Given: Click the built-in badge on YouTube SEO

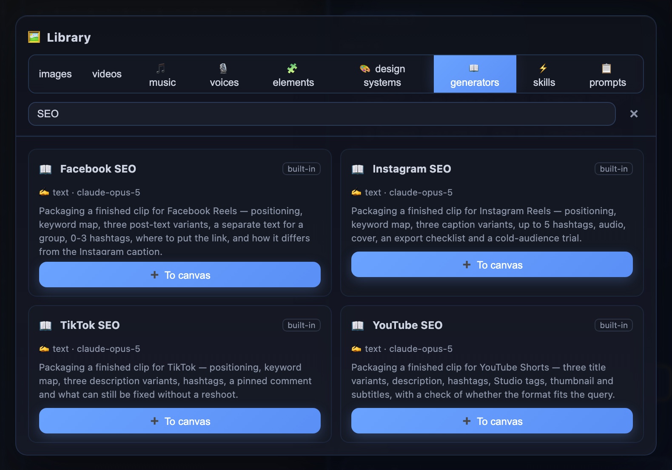Looking at the screenshot, I should (x=614, y=325).
